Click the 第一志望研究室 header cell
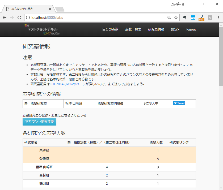 (x=43, y=104)
